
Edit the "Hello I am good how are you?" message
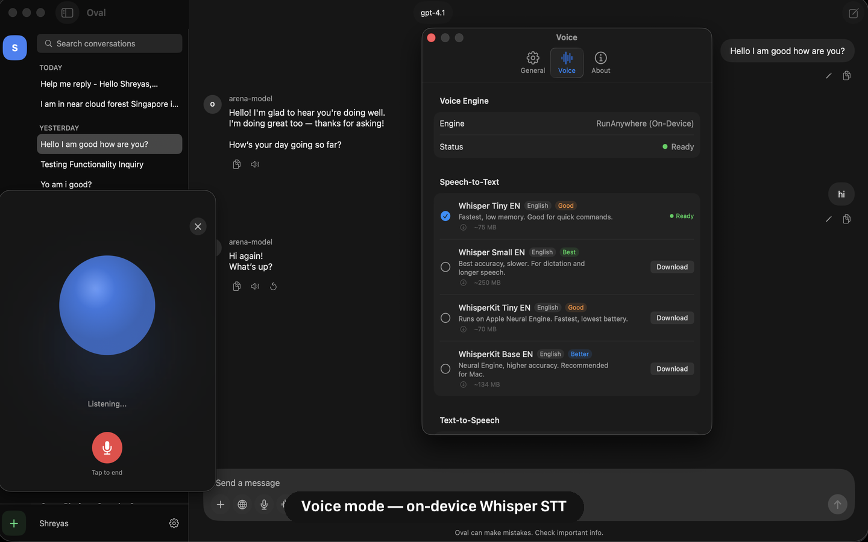(x=829, y=76)
